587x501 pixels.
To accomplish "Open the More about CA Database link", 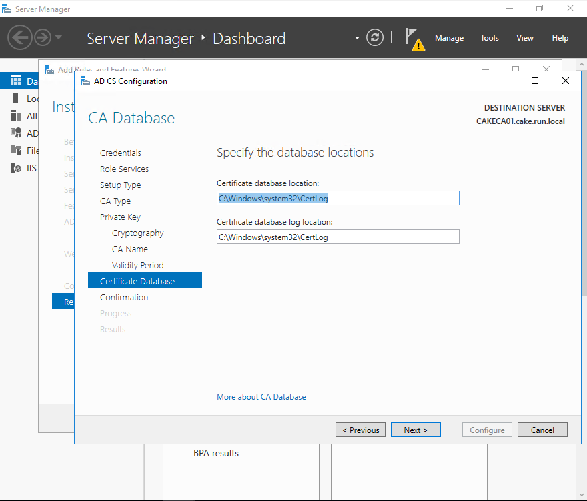I will [x=261, y=397].
